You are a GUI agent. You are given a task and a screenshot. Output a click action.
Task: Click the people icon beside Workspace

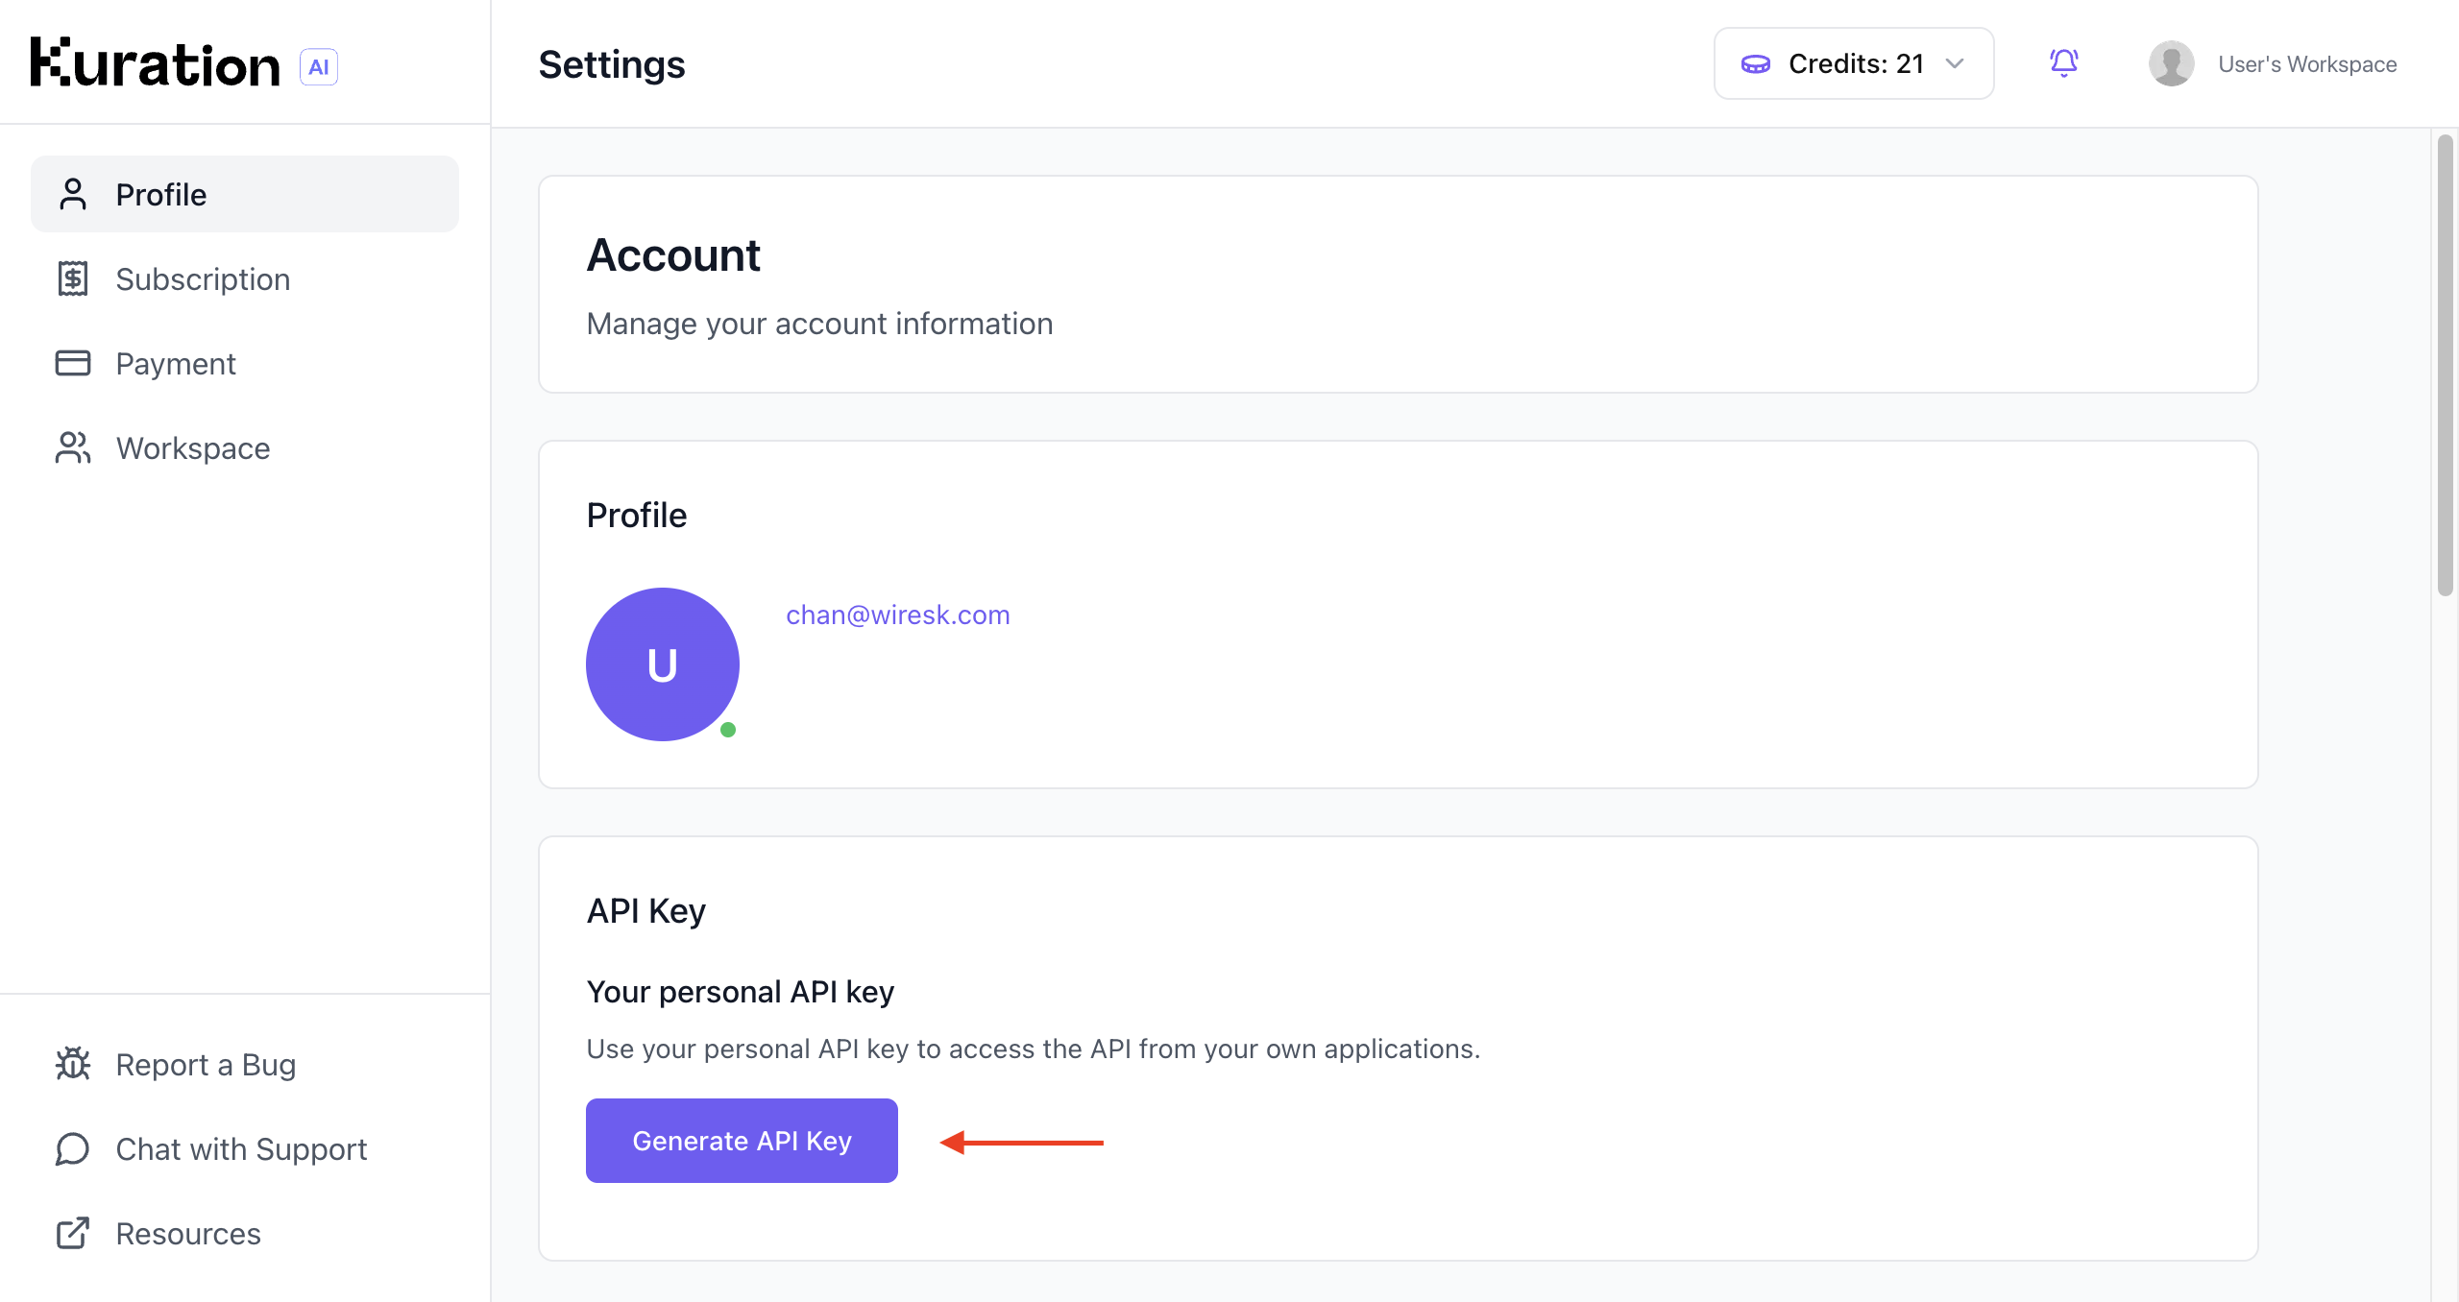coord(73,447)
